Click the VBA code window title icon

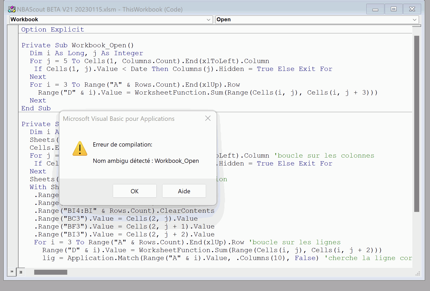point(12,9)
